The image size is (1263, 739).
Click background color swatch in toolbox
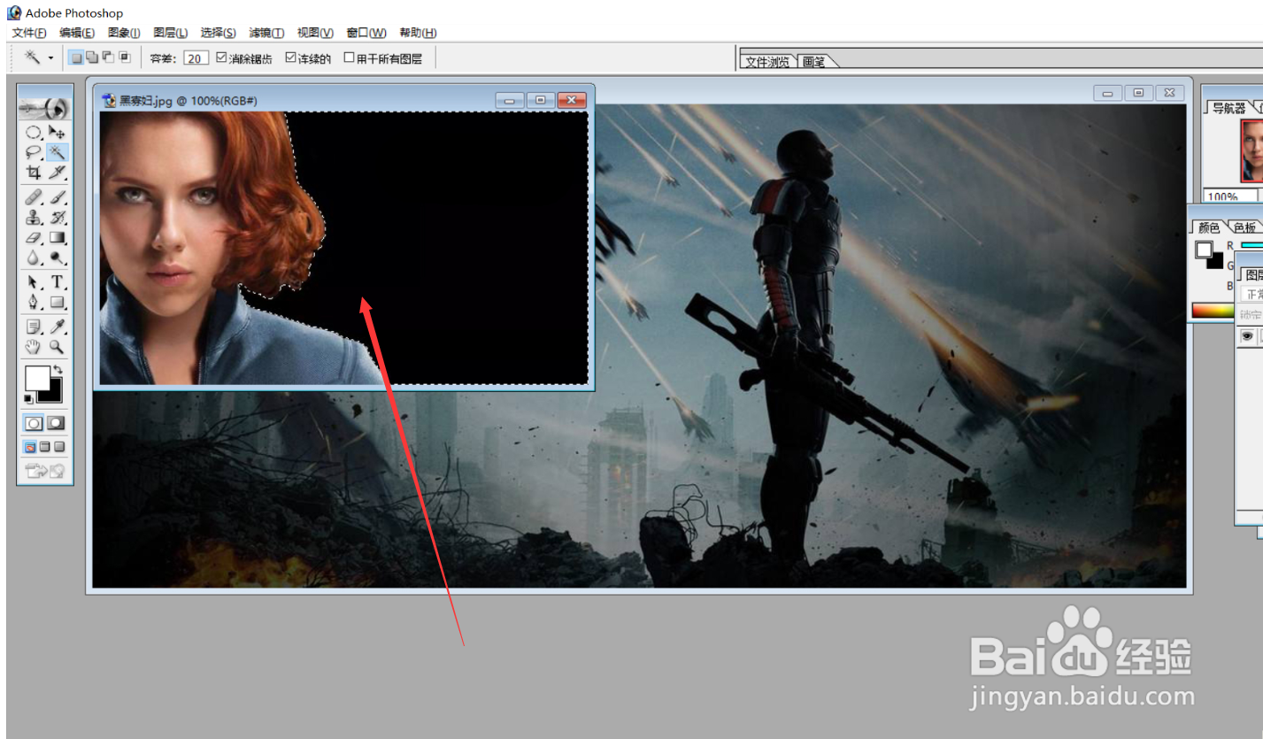(x=53, y=394)
